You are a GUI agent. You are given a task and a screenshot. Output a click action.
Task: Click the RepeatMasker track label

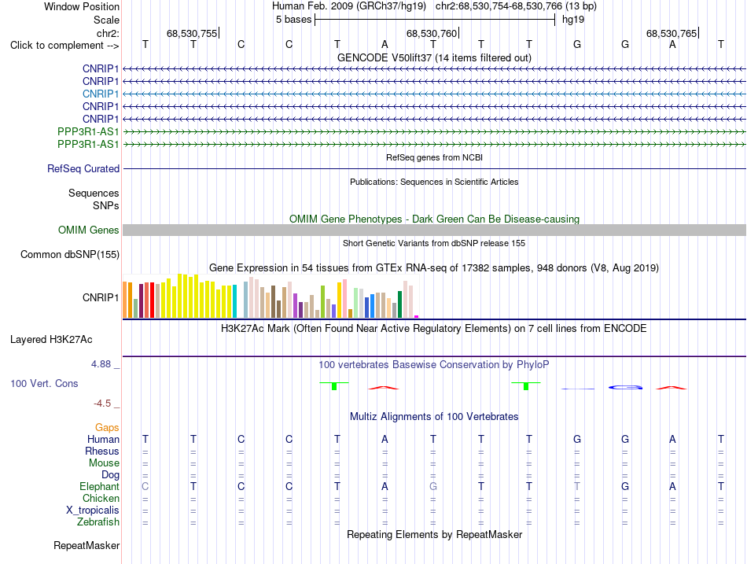click(x=86, y=545)
